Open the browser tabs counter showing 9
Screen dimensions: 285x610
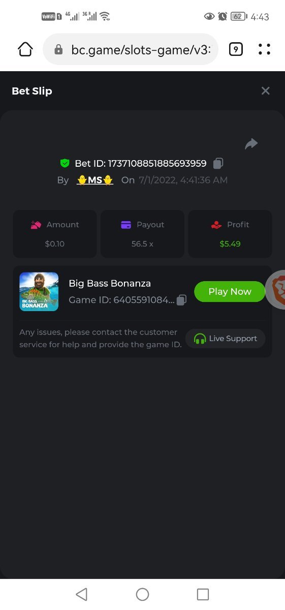tap(236, 49)
